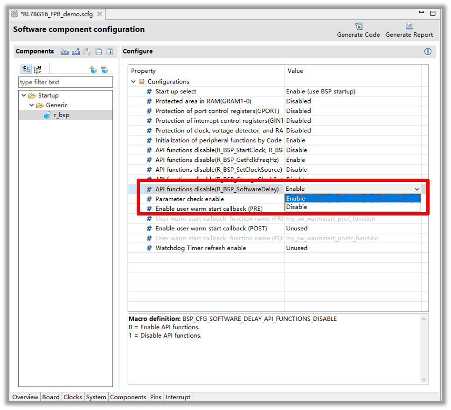Switch to the Interrupt tab
Image resolution: width=451 pixels, height=410 pixels.
[178, 397]
